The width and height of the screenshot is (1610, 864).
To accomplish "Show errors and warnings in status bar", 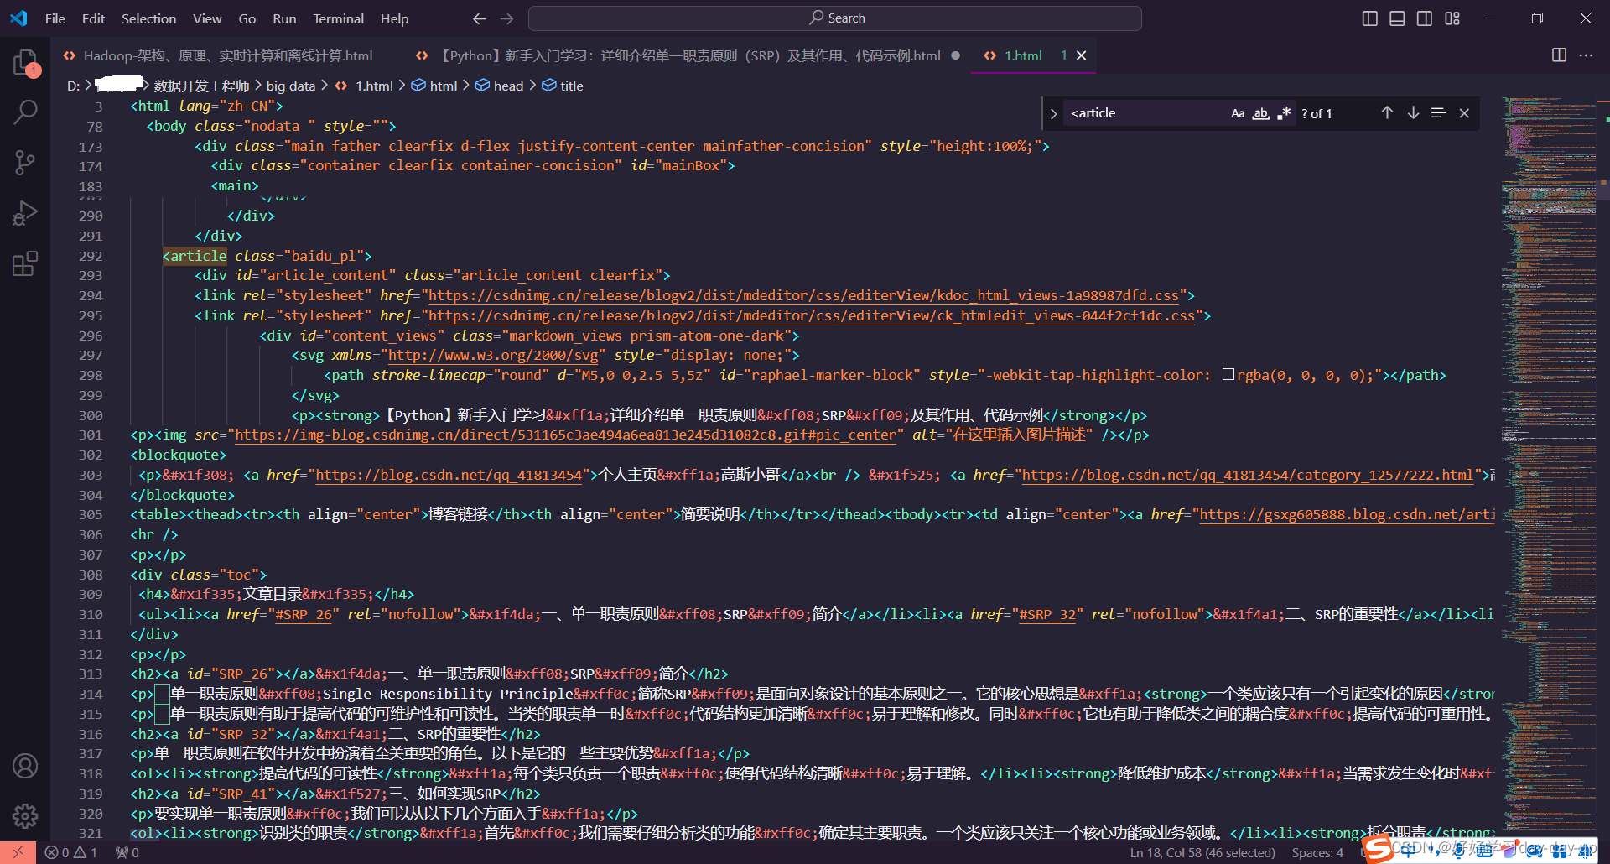I will [x=70, y=852].
